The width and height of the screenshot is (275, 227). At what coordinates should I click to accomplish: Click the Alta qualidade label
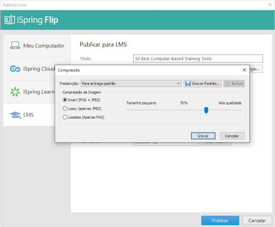point(230,103)
